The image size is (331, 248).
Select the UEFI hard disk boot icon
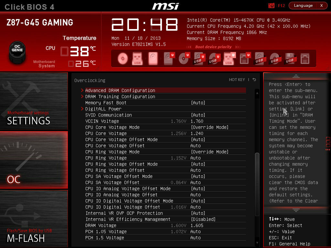click(x=169, y=58)
